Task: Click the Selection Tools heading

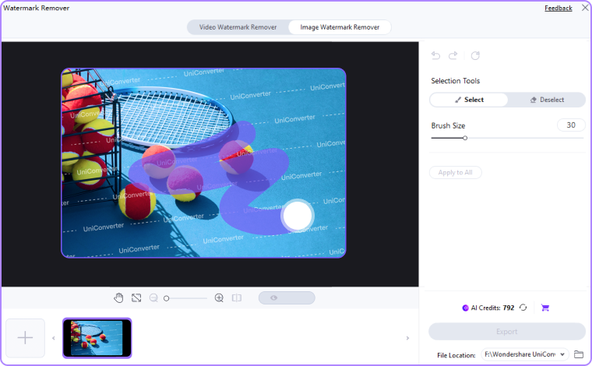Action: [x=456, y=81]
